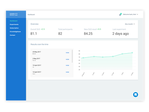Click the UsabilityScale.com logo
Image resolution: width=149 pixels, height=112 pixels.
(x=14, y=14)
